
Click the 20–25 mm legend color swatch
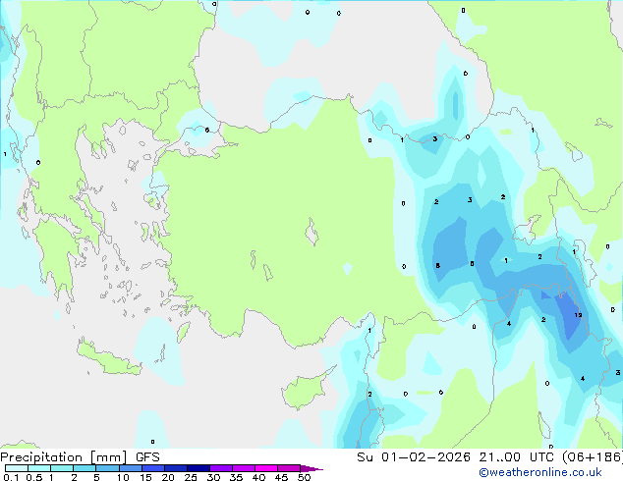175,468
